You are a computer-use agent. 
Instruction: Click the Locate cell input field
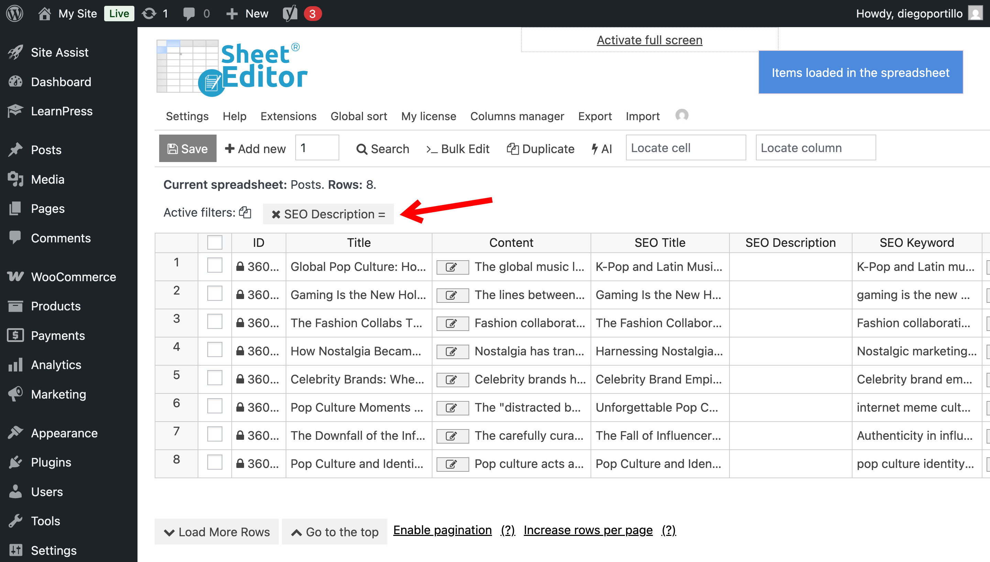click(685, 148)
